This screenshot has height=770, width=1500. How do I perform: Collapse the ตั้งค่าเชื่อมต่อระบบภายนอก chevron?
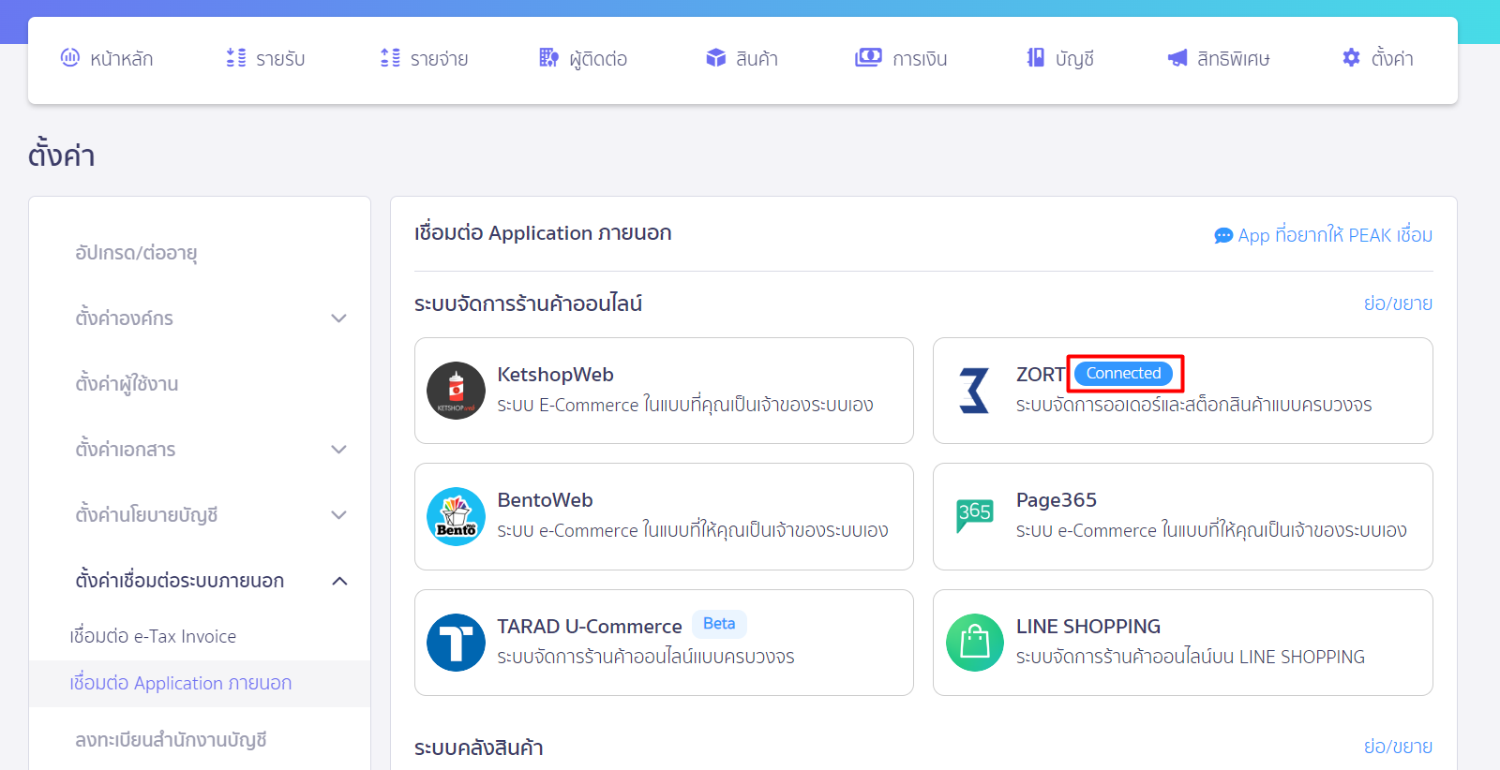click(339, 581)
